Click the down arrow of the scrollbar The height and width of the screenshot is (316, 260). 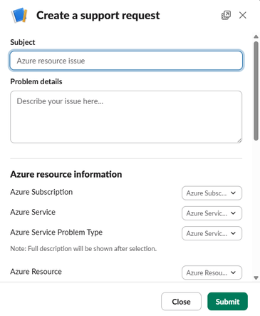click(256, 277)
